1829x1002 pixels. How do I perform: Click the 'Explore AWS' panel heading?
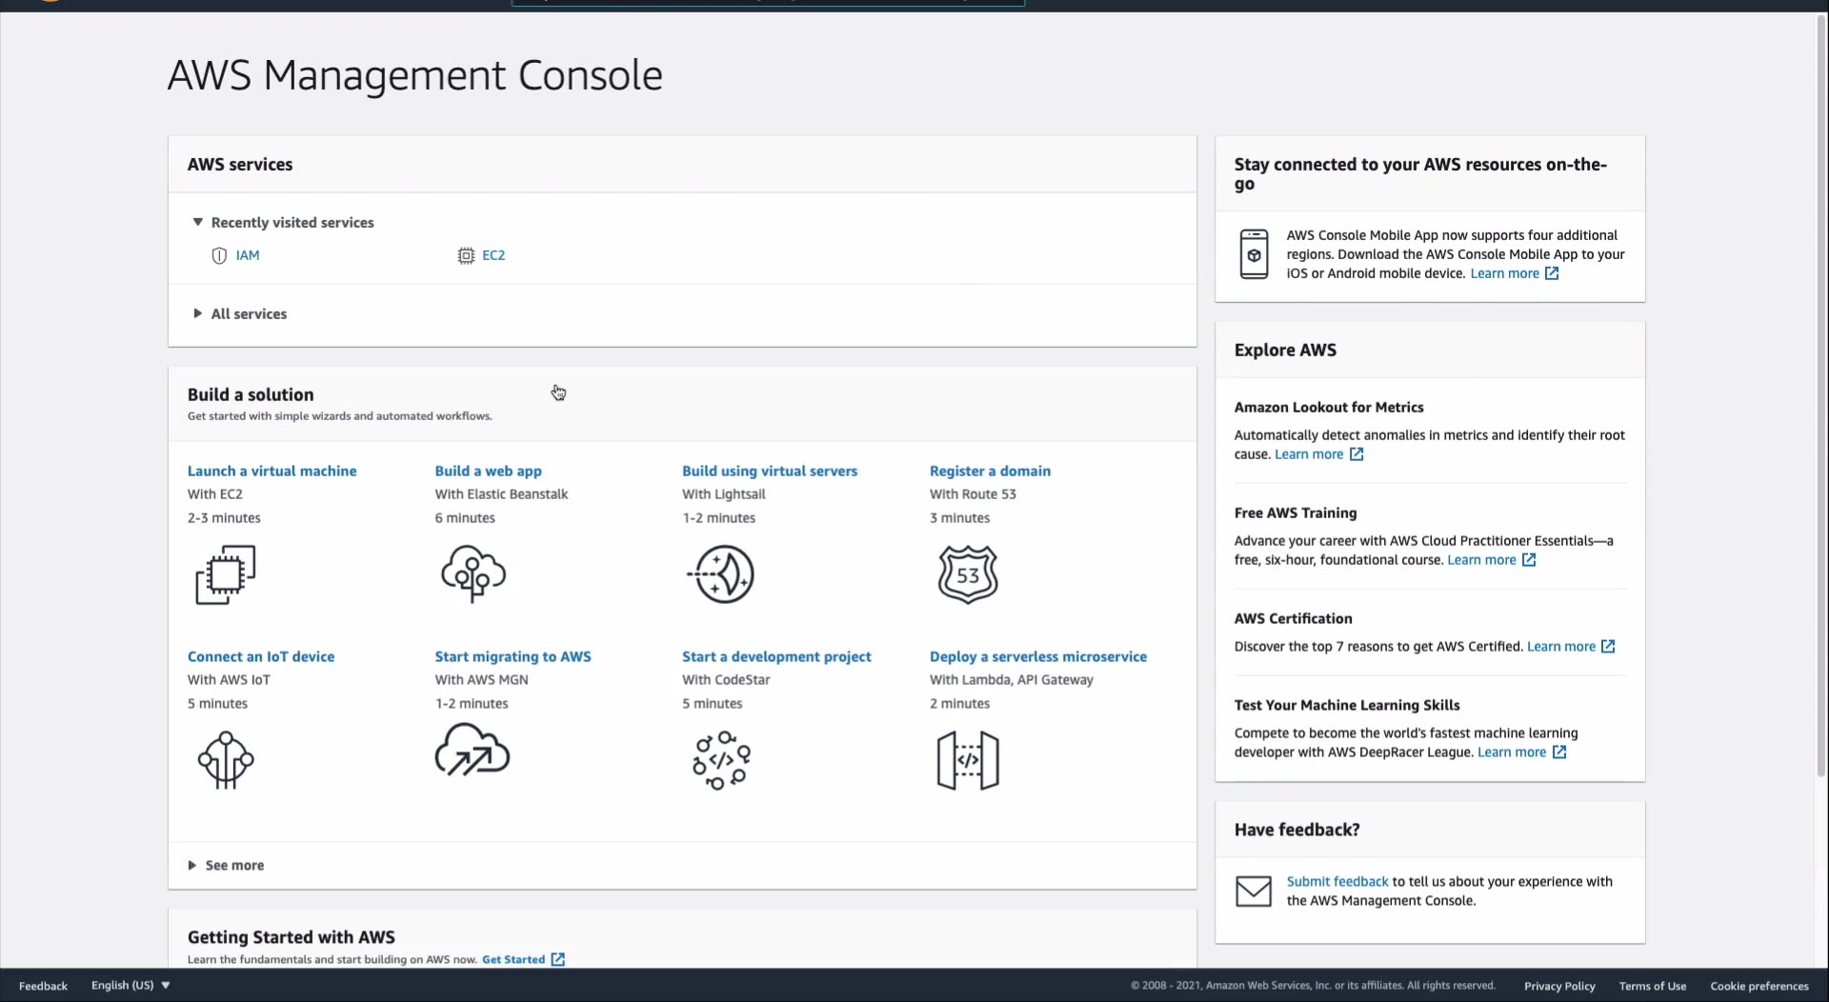1285,350
